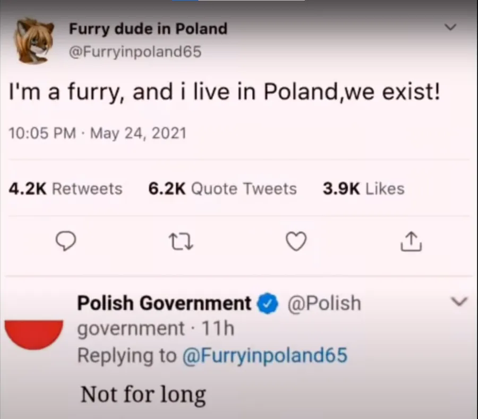Select the 'Not for long' reply text
This screenshot has width=478, height=419.
point(143,395)
